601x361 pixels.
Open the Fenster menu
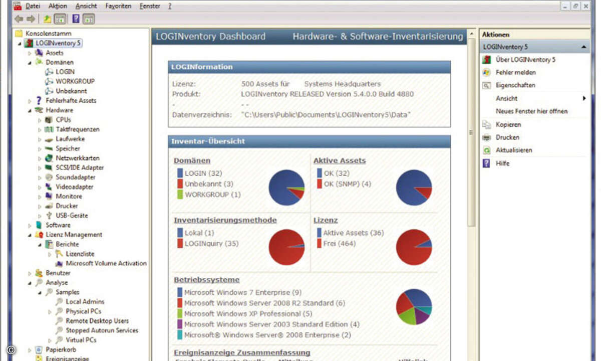coord(150,6)
